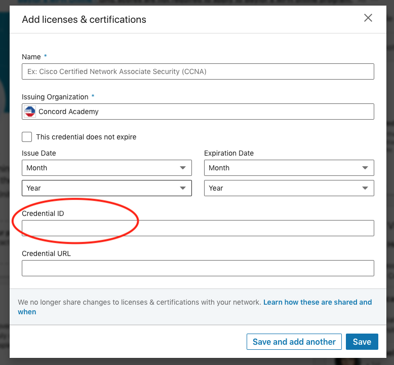Click the Issuing Organization field
Image resolution: width=394 pixels, height=365 pixels.
pos(198,112)
